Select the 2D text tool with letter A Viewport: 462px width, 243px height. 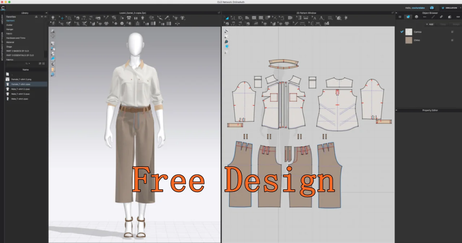pos(314,18)
